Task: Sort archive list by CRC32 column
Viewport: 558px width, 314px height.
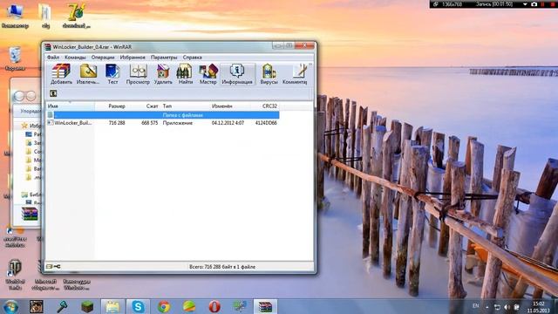Action: 264,106
